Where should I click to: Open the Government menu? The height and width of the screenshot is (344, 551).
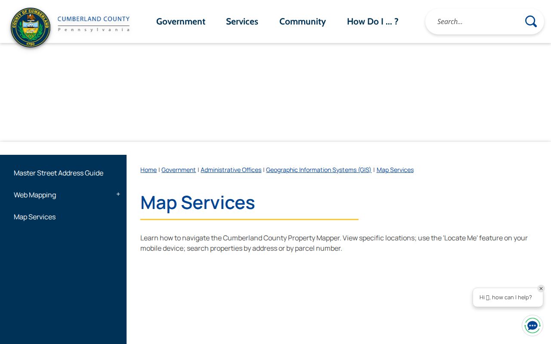coord(181,21)
